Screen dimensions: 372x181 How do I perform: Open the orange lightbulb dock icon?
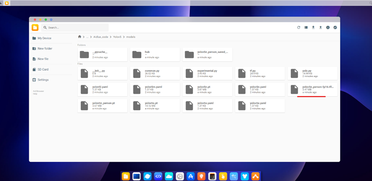click(x=201, y=176)
